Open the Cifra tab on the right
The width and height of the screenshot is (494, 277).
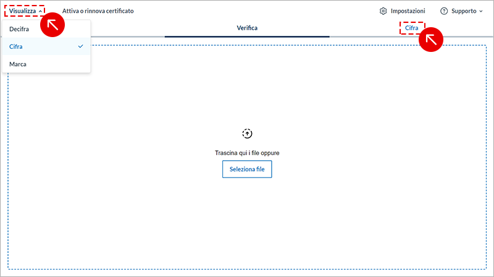click(x=411, y=28)
